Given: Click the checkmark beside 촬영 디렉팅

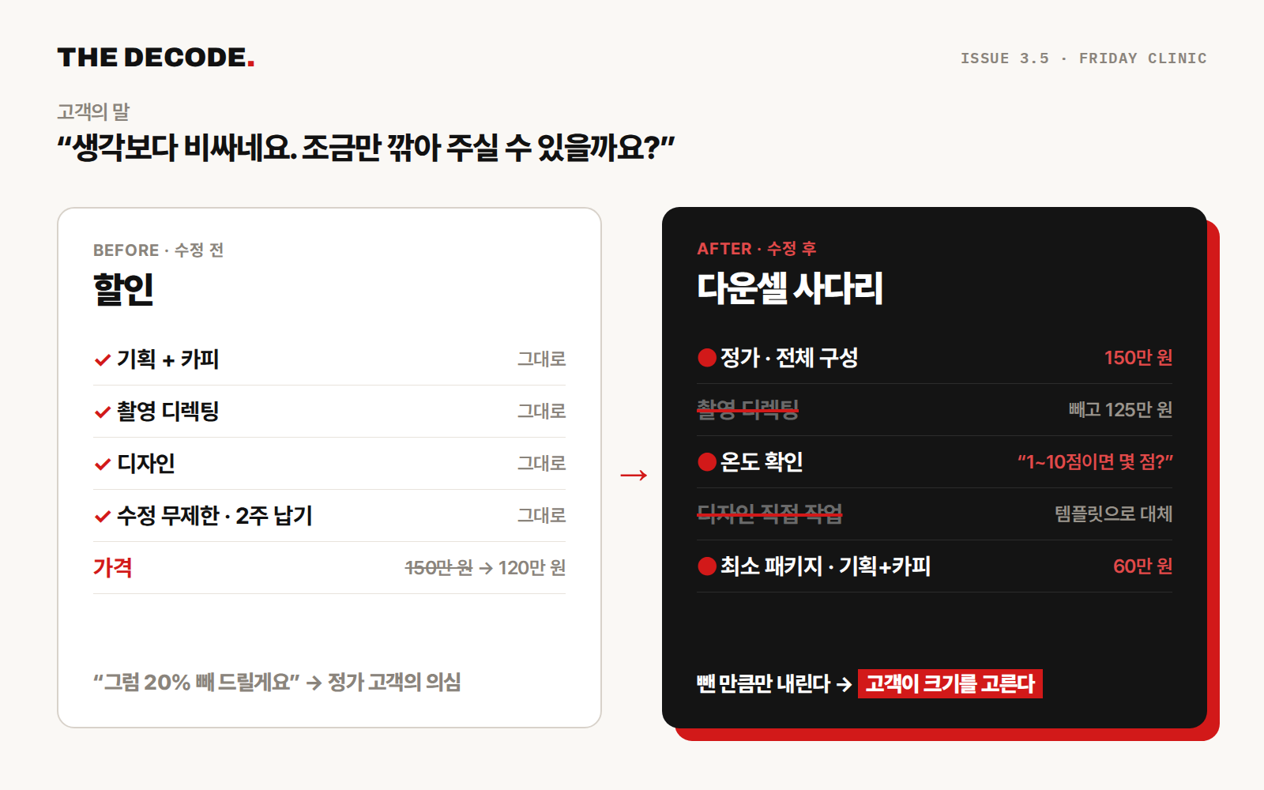Looking at the screenshot, I should 102,412.
